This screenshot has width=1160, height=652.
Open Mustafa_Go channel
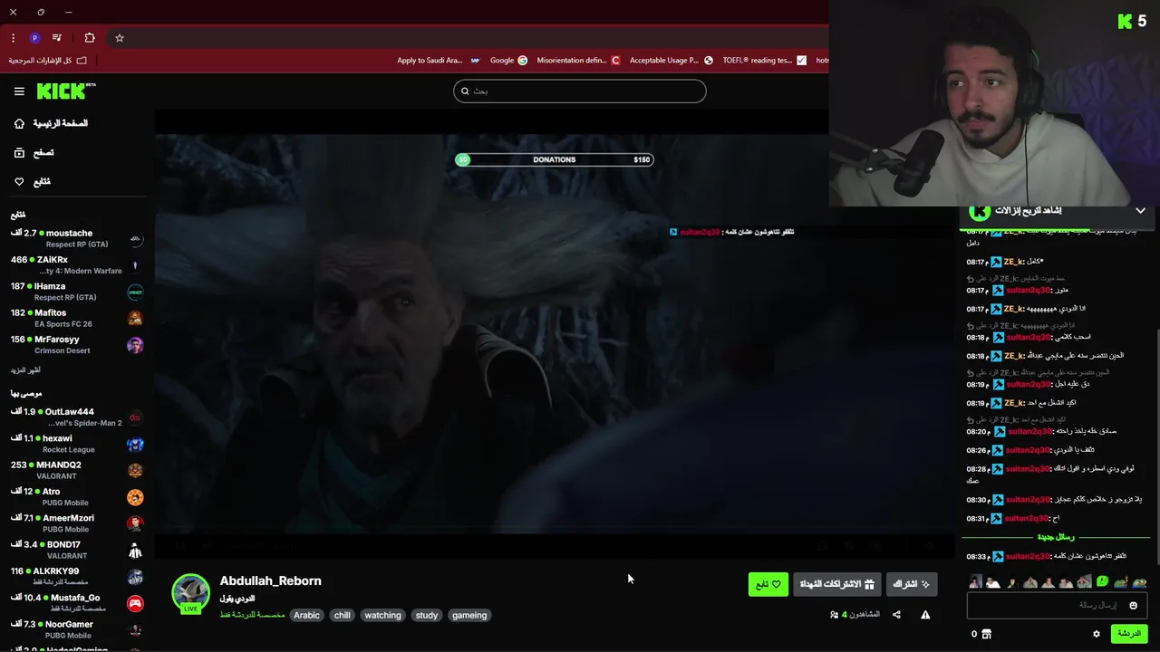(76, 603)
